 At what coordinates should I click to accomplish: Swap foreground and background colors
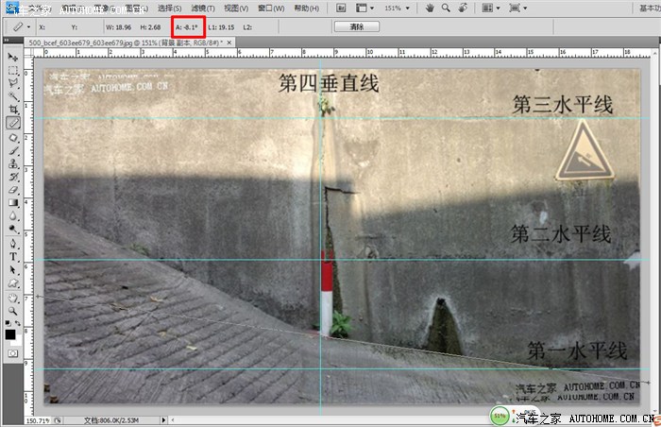pyautogui.click(x=18, y=323)
